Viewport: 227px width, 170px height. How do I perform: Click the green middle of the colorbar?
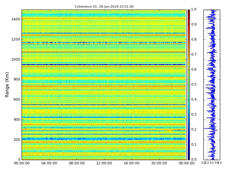[x=189, y=85]
